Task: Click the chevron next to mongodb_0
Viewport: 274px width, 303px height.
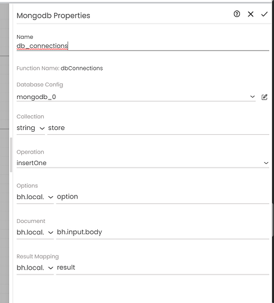Action: pyautogui.click(x=252, y=97)
